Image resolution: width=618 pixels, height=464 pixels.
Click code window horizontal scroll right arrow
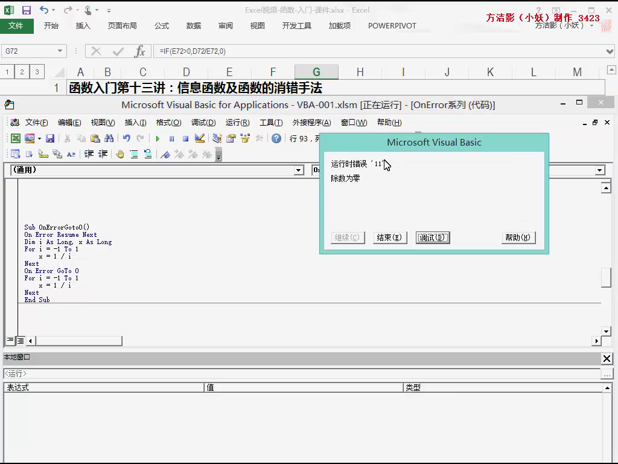tap(596, 341)
